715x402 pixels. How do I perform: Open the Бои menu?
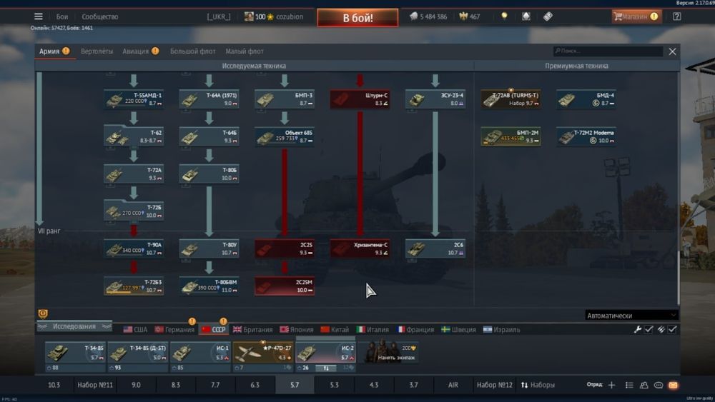(62, 17)
